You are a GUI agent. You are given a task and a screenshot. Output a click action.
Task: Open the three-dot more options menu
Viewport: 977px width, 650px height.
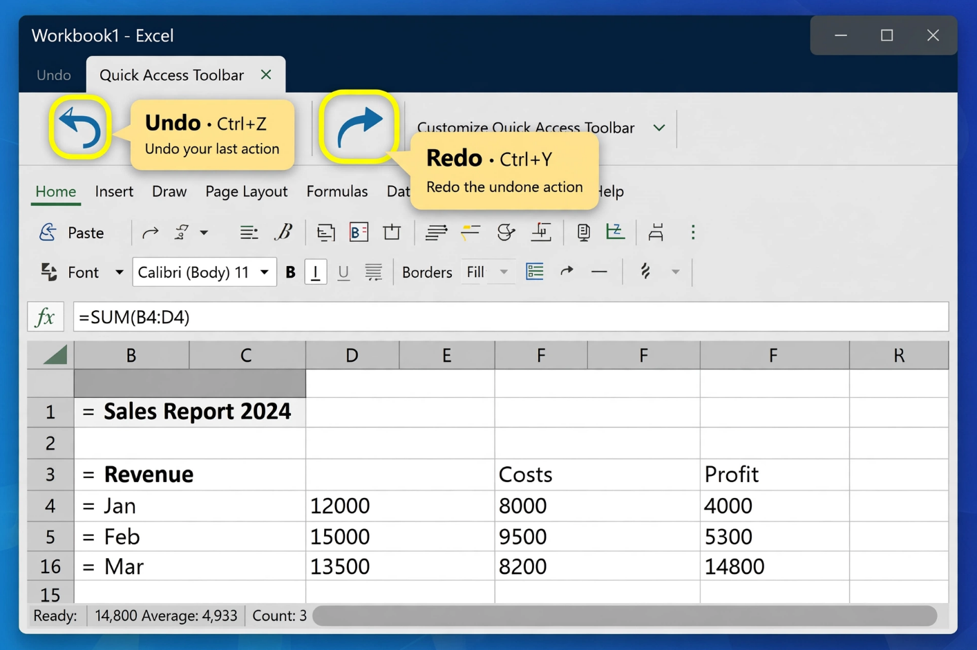coord(693,233)
